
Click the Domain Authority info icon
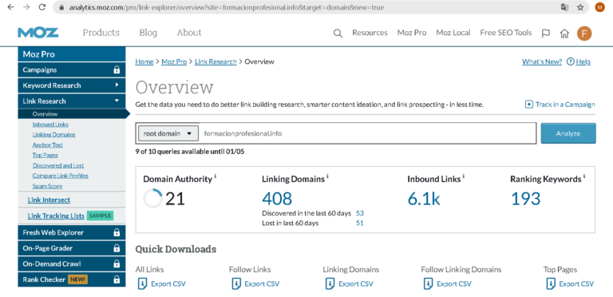[x=216, y=176]
